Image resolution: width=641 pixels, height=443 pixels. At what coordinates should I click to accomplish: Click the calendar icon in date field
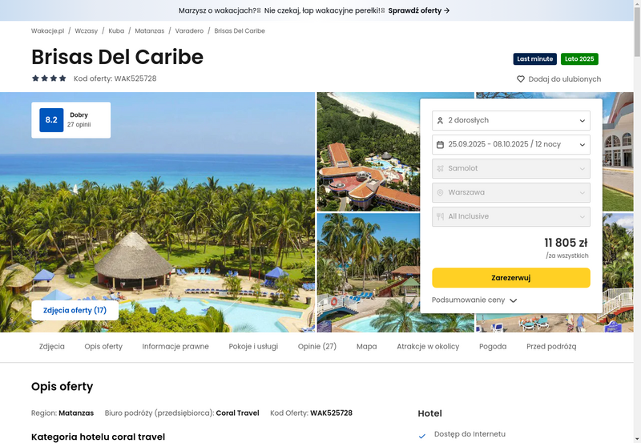point(440,145)
